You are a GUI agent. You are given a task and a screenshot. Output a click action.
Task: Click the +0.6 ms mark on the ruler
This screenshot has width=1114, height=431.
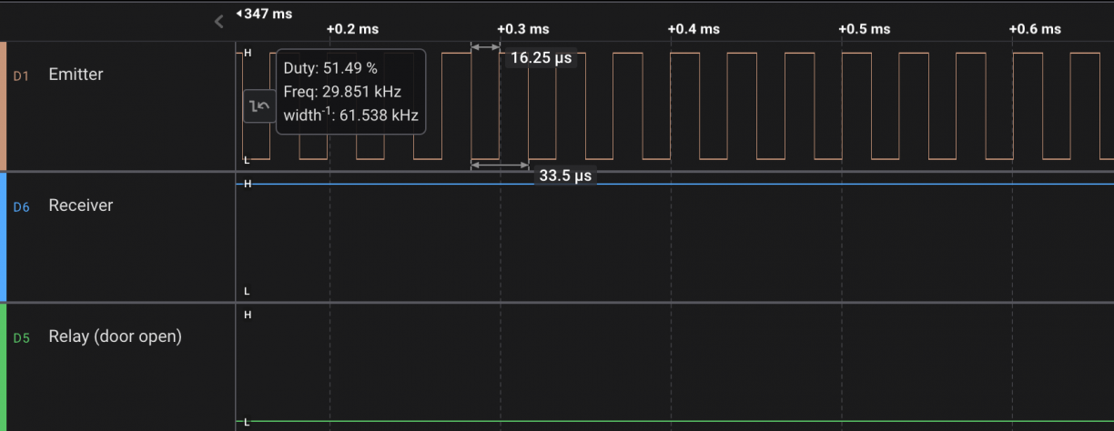click(x=1035, y=29)
